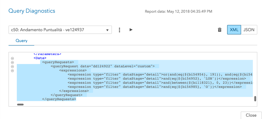Click the trash delete icon

tap(220, 30)
